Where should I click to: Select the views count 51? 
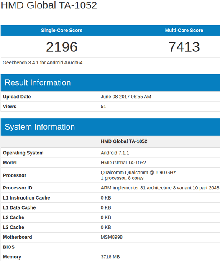(x=103, y=107)
